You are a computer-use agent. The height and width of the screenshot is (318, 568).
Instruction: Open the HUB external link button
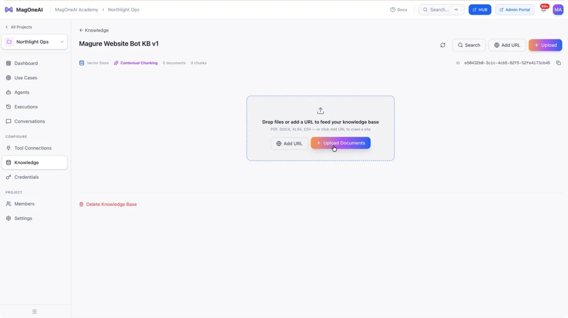(x=480, y=10)
